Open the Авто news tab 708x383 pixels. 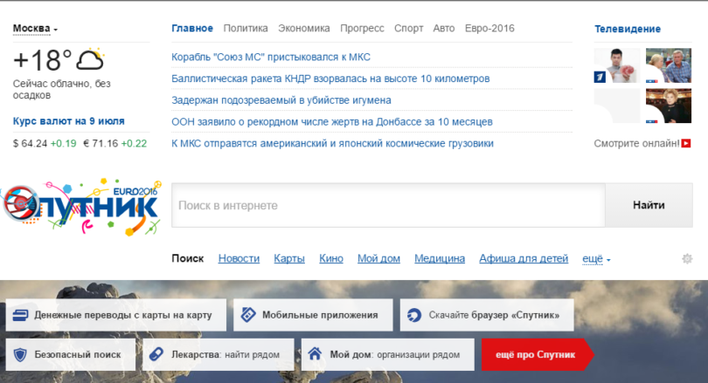click(x=444, y=29)
